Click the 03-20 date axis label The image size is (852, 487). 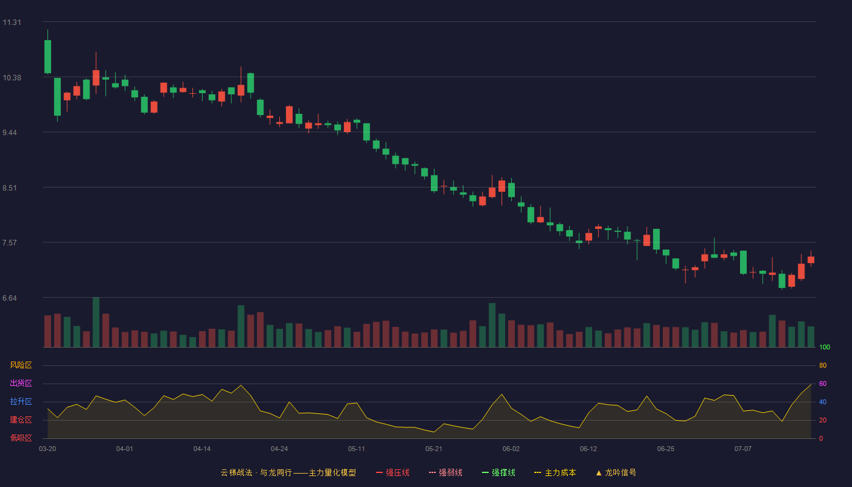tap(47, 449)
